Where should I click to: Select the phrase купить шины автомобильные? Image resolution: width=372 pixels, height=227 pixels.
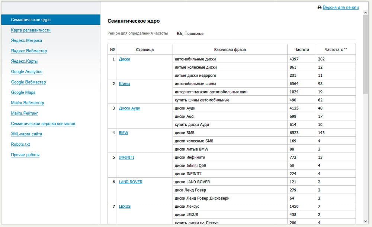coord(202,100)
